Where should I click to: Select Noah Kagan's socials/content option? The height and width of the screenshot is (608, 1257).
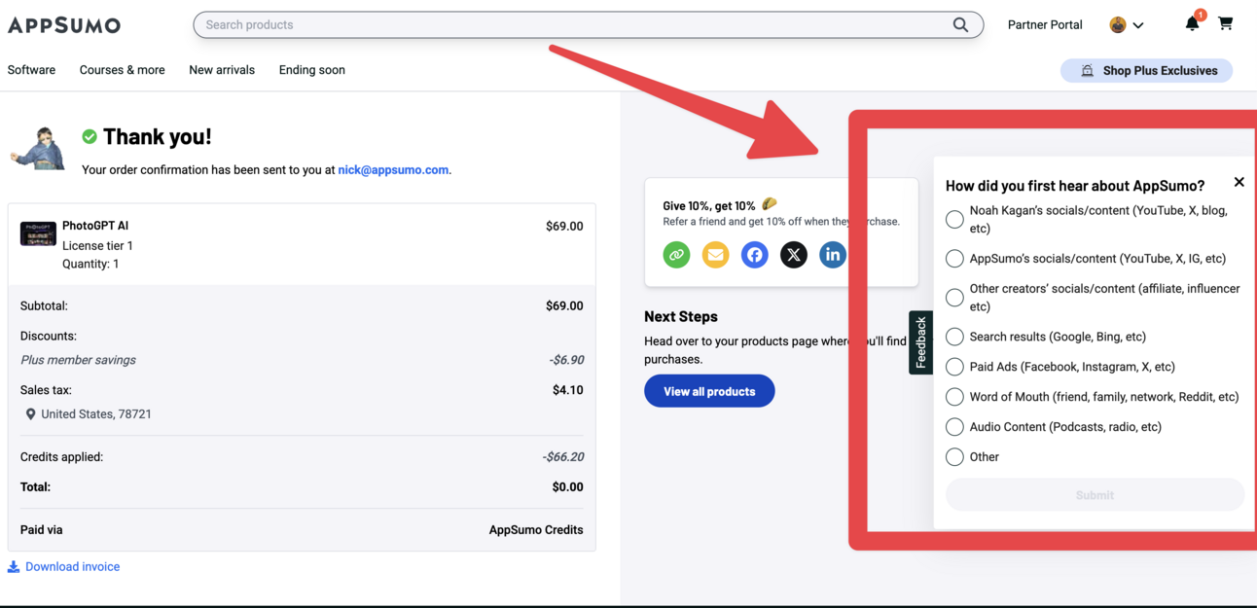954,220
